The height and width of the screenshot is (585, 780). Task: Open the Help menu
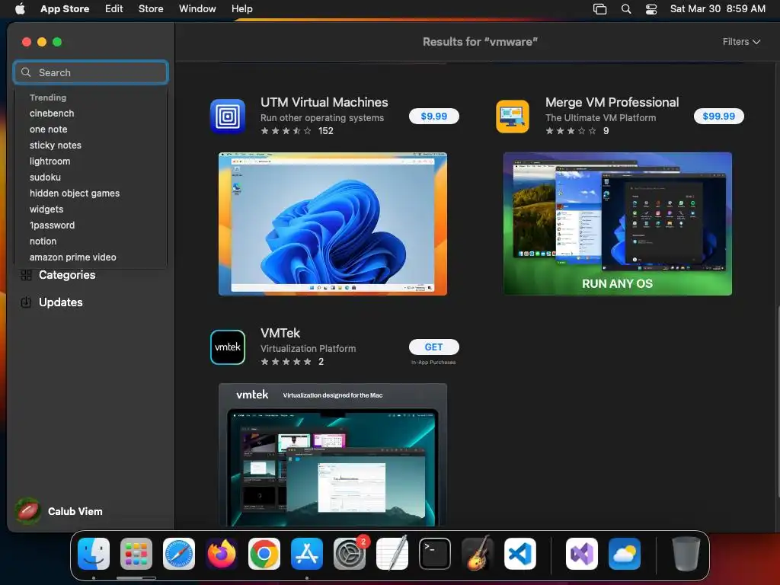[x=241, y=9]
